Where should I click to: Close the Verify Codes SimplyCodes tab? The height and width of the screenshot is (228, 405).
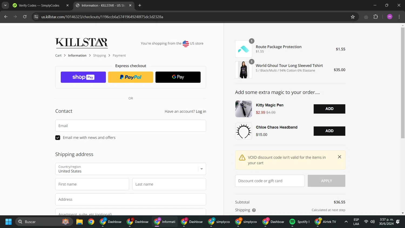tap(67, 5)
